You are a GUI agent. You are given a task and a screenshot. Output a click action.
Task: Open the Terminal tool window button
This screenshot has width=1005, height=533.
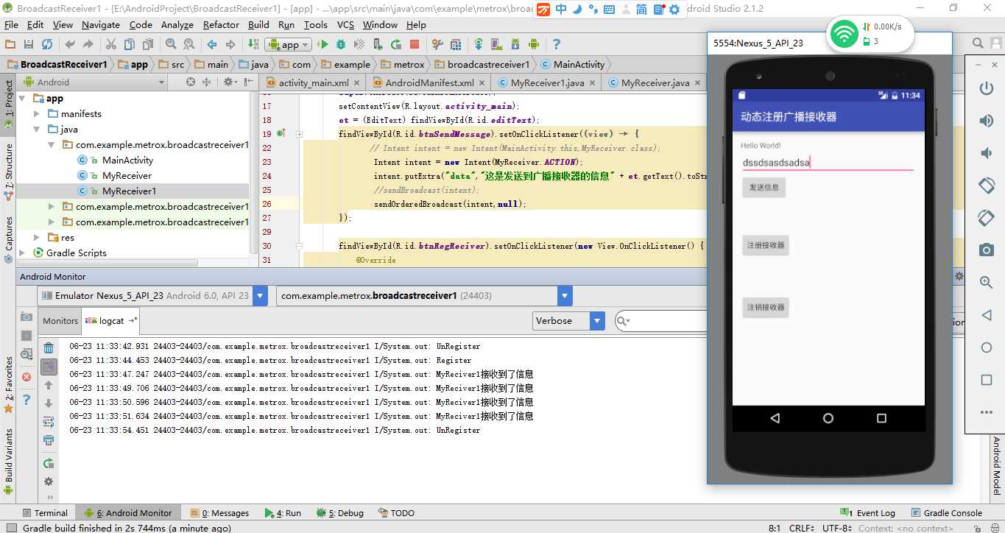pyautogui.click(x=44, y=512)
